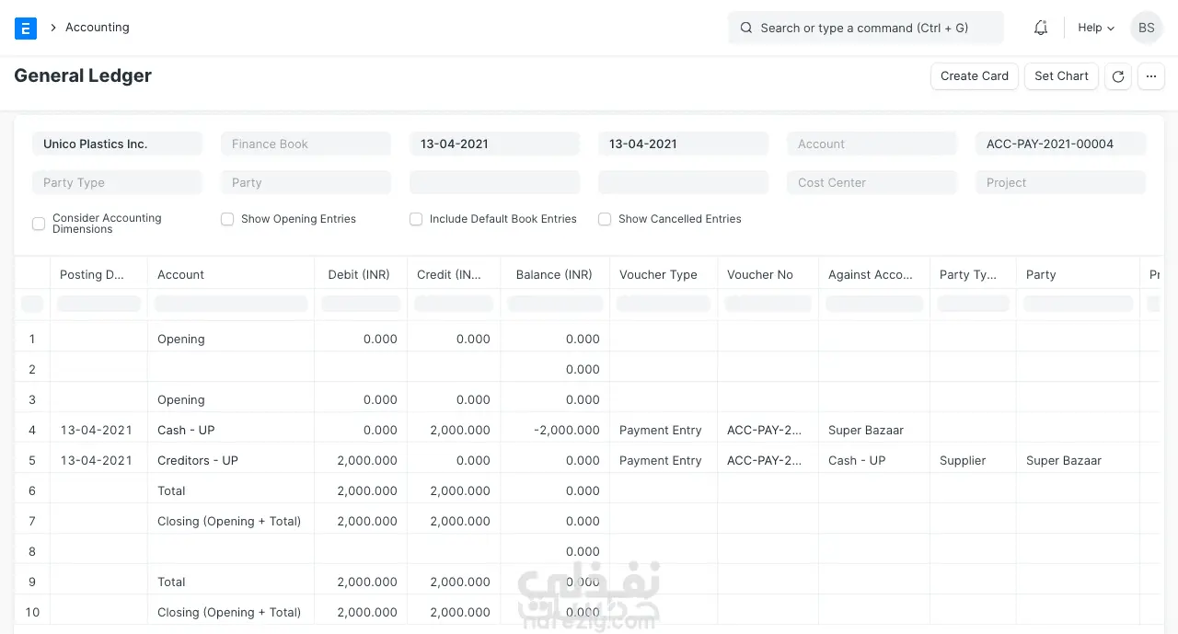Click the Account column filter input
This screenshot has width=1178, height=634.
pos(231,304)
